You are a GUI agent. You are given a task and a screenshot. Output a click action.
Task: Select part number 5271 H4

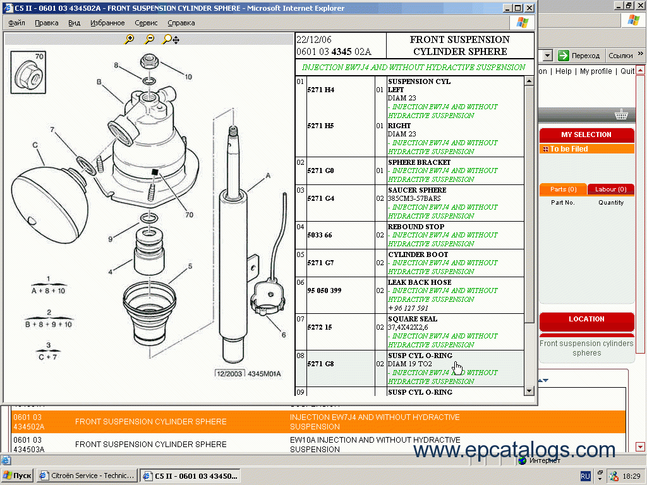click(320, 90)
